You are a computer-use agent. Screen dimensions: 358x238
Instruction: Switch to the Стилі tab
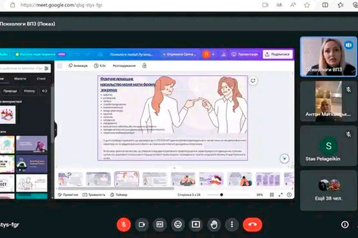pyautogui.click(x=41, y=79)
